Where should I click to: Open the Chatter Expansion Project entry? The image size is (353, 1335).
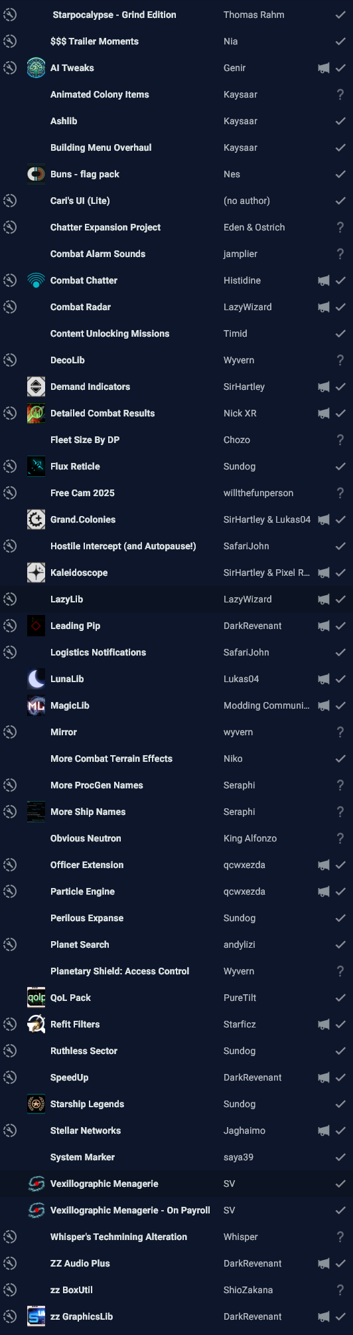(x=176, y=227)
